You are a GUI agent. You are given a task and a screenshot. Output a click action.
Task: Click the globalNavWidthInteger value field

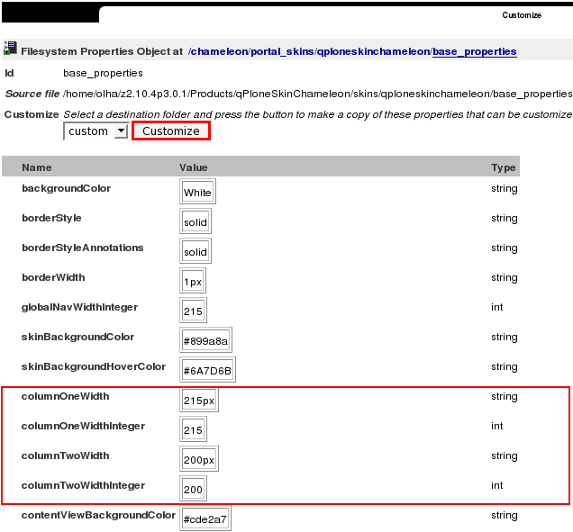click(193, 311)
